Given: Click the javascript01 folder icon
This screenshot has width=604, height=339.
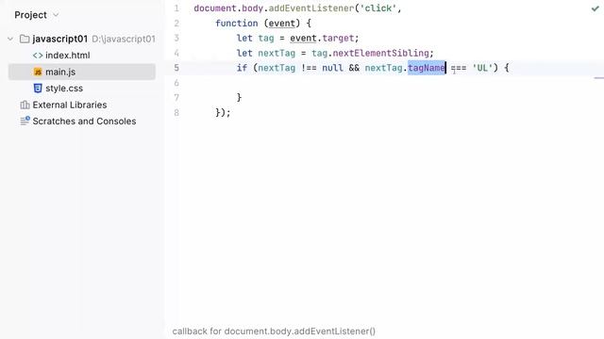Looking at the screenshot, I should coord(25,39).
